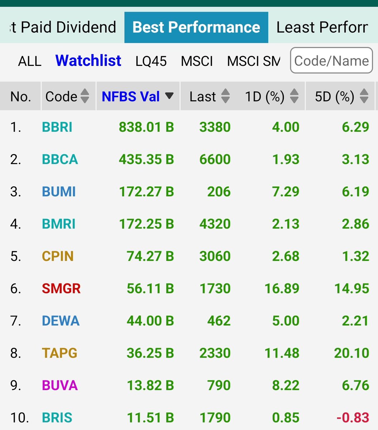Open BBCA stock code

[60, 159]
